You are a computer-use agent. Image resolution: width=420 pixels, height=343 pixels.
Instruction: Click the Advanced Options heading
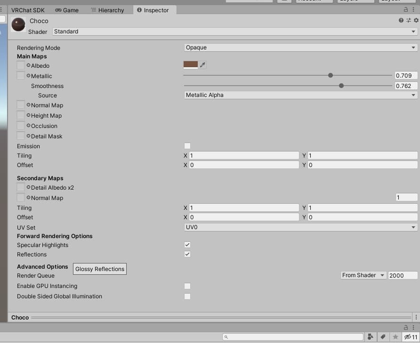pyautogui.click(x=42, y=267)
